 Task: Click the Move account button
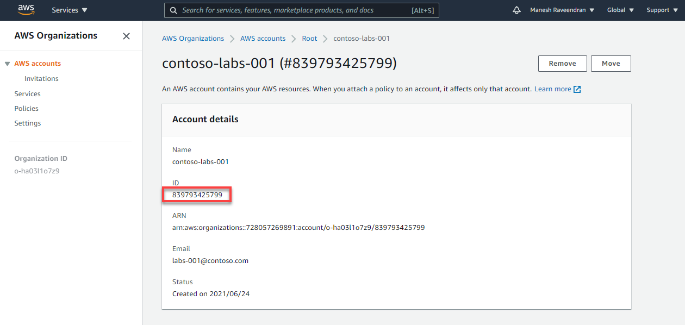(611, 64)
